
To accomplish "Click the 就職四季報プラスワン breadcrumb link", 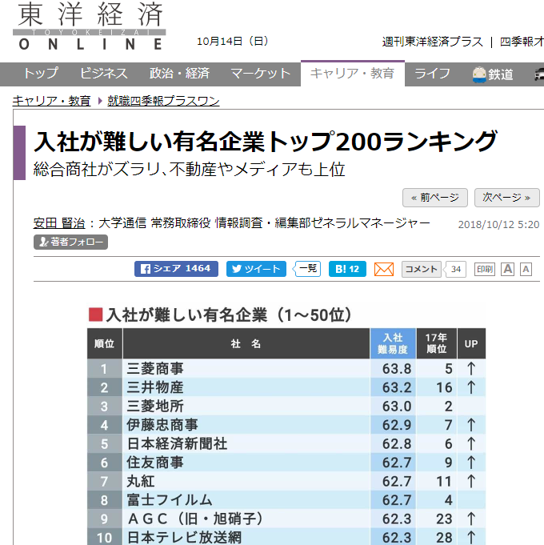I will [163, 101].
